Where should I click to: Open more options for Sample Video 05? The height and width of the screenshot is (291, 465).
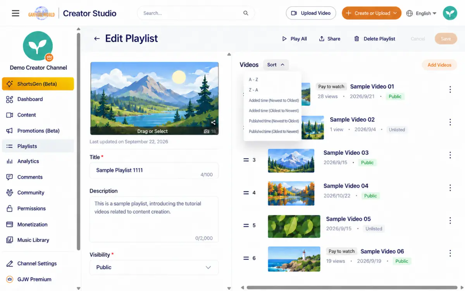450,220
